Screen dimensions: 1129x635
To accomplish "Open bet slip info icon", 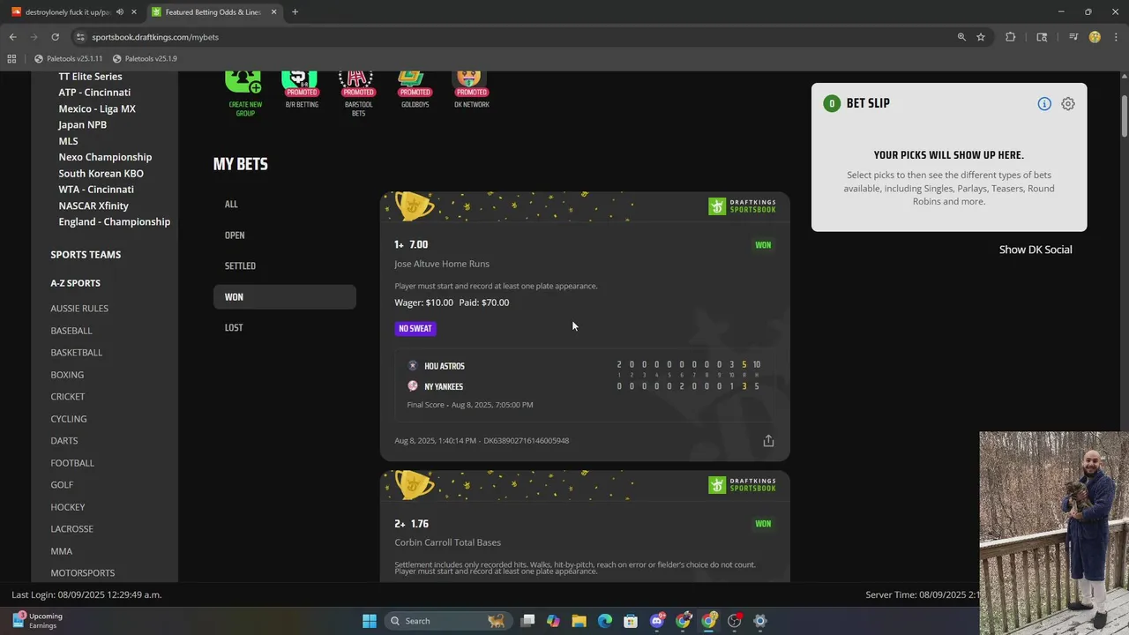I will coord(1044,103).
